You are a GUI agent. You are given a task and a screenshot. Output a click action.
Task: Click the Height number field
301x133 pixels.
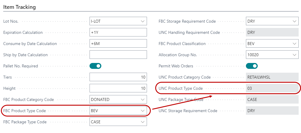click(x=118, y=88)
